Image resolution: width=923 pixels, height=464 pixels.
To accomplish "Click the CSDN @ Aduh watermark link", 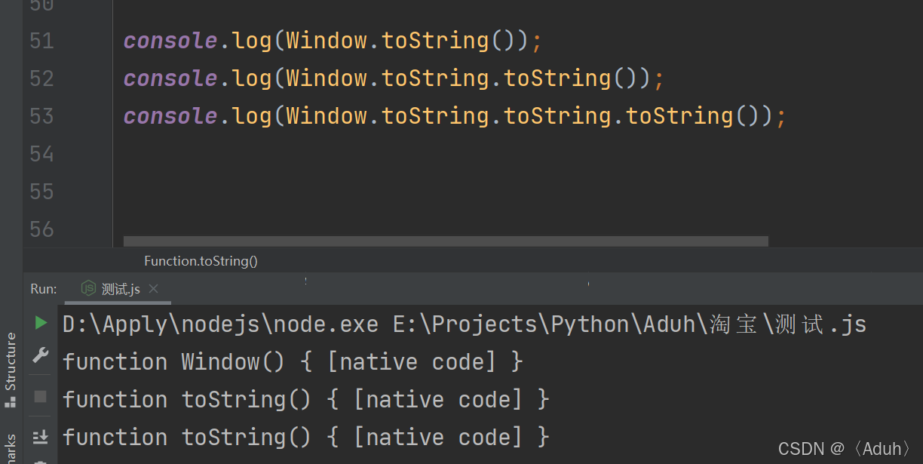I will coord(842,448).
